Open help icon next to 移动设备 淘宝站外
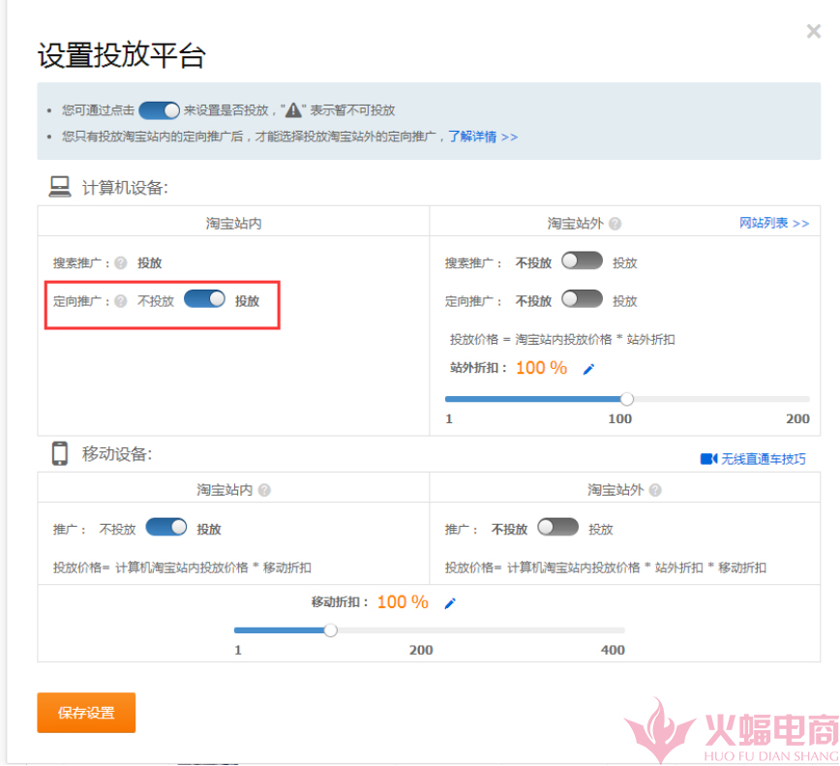This screenshot has height=766, width=840. tap(655, 490)
